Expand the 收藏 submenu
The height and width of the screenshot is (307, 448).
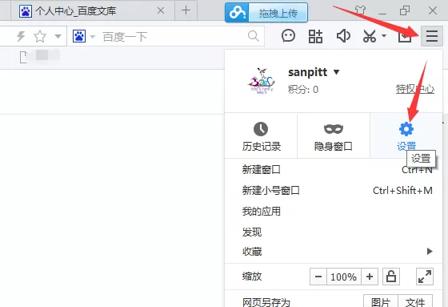334,252
